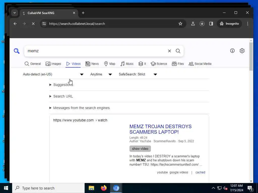Switch to the Files category
This screenshot has height=193, width=258.
[178, 64]
